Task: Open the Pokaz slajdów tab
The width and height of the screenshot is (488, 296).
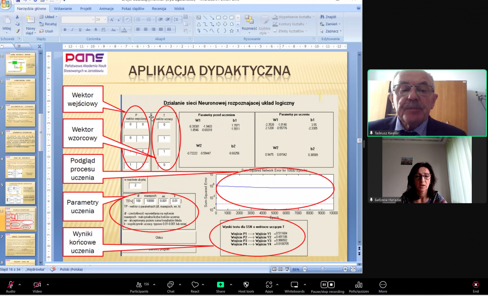Action: point(133,8)
